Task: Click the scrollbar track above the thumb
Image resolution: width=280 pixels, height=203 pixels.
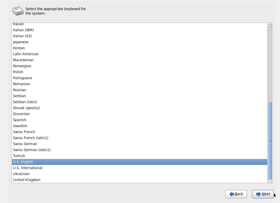Action: [x=270, y=65]
